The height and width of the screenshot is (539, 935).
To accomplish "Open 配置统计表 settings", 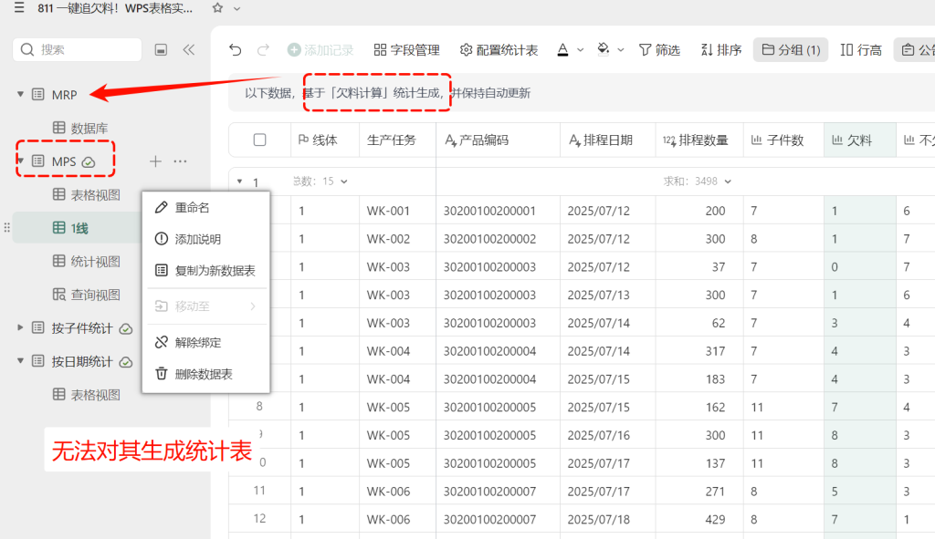I will coord(499,50).
